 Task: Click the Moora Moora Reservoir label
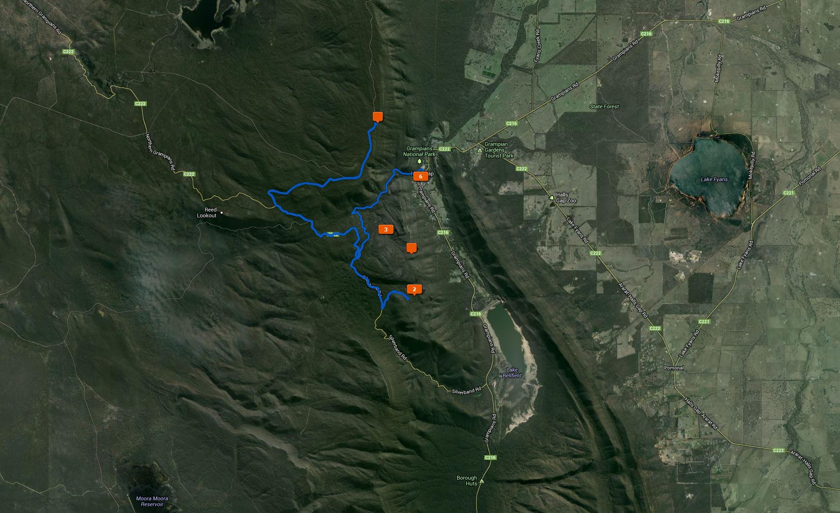(150, 501)
